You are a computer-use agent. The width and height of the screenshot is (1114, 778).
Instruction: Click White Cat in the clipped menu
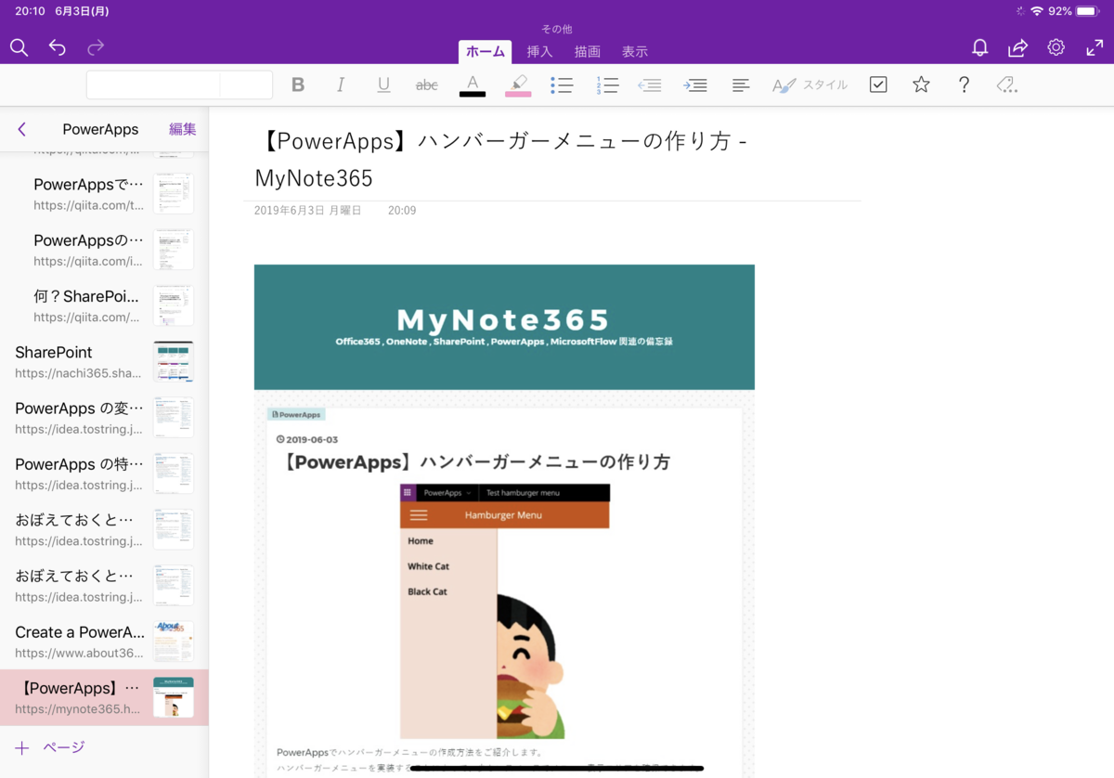(x=428, y=566)
